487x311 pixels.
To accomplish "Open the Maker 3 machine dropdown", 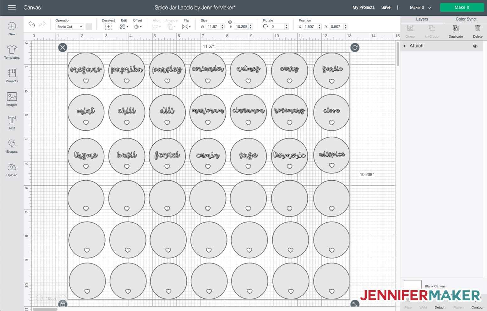I will coord(420,8).
